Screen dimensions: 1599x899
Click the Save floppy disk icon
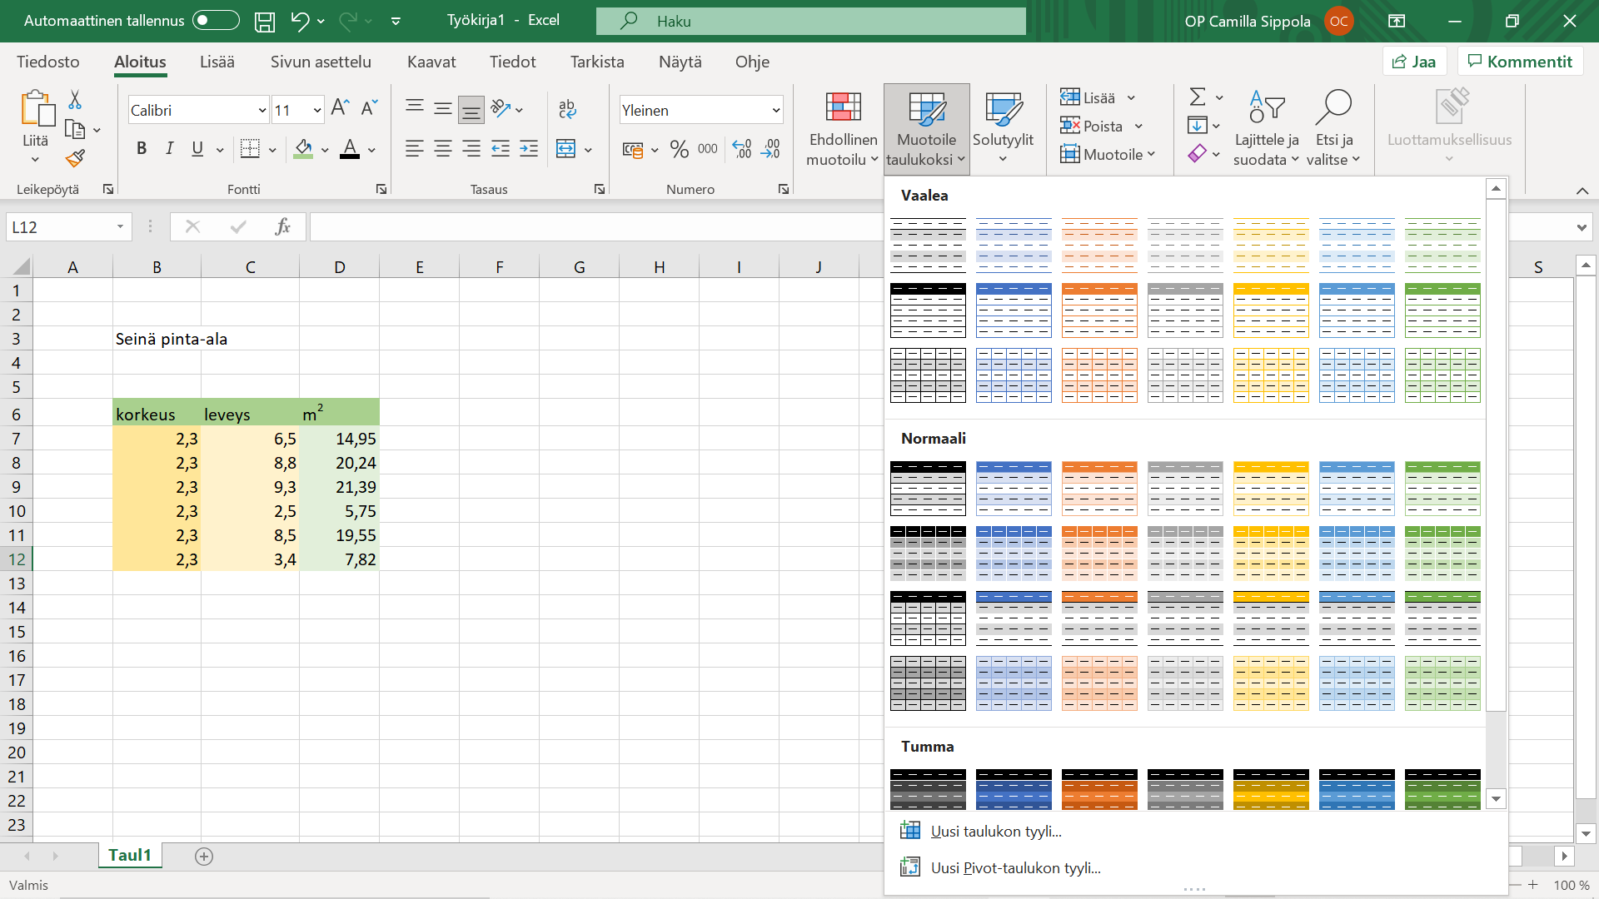[x=264, y=22]
